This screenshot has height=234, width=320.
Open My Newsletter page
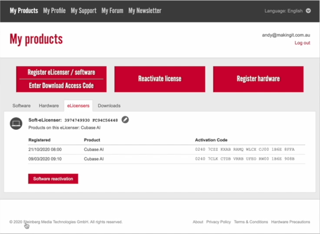[x=145, y=11]
